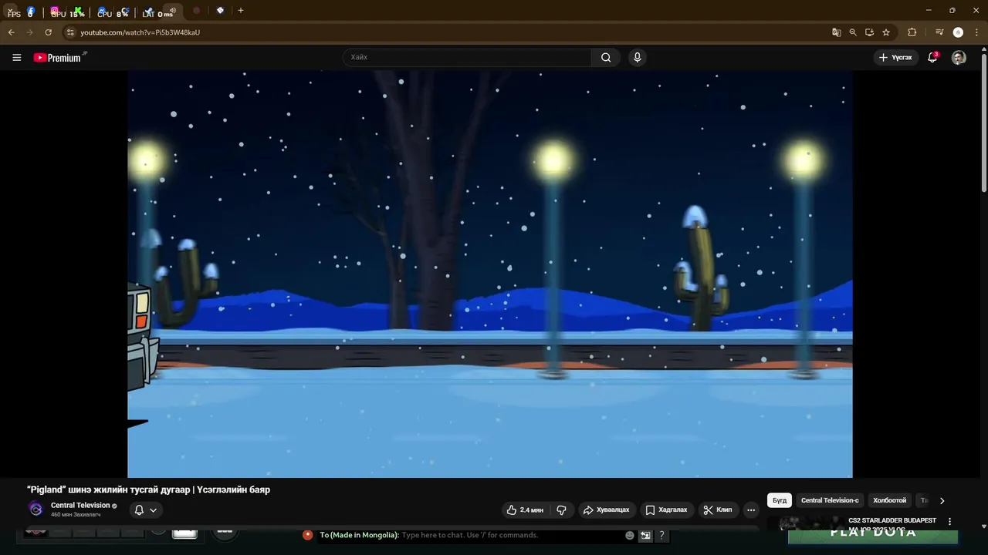Screen dimensions: 988x555
Task: Select the Central Television-с filter chip
Action: click(830, 500)
